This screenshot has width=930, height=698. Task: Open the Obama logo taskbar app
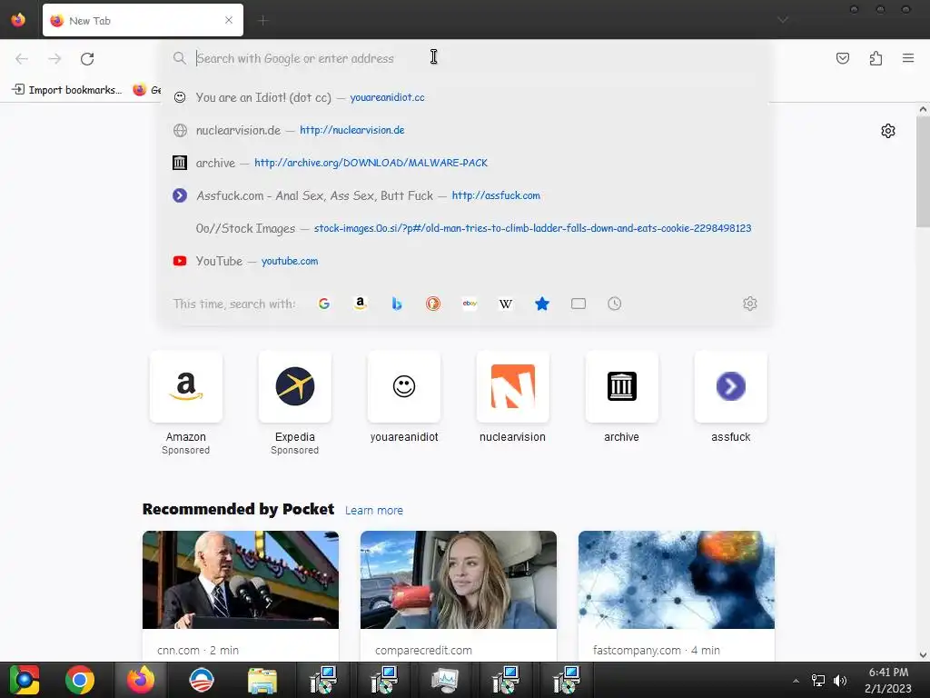201,680
